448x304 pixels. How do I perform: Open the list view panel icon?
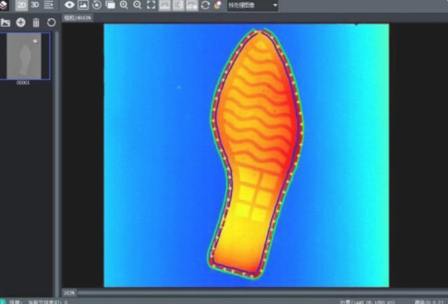point(49,5)
